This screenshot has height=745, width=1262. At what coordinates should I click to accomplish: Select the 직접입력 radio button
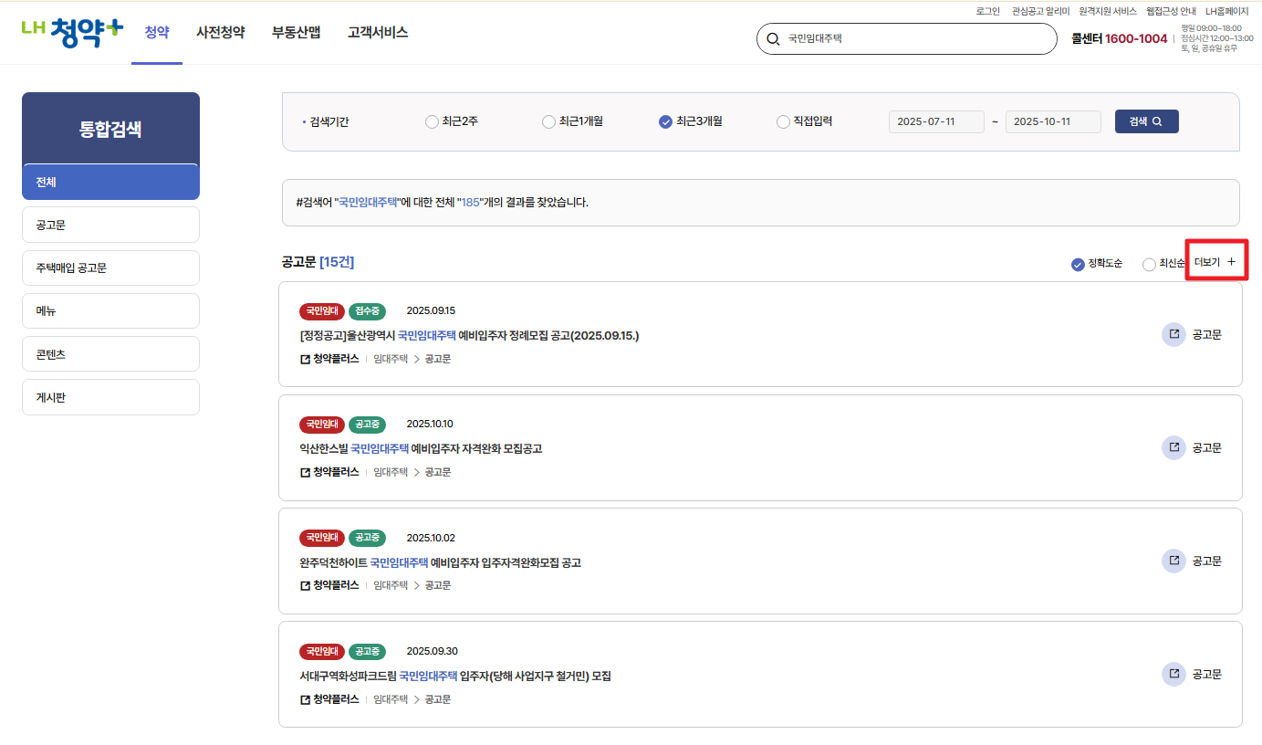tap(783, 121)
